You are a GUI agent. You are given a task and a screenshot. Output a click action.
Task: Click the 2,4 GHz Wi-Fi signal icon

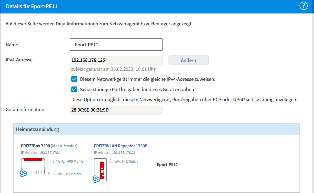click(x=49, y=161)
